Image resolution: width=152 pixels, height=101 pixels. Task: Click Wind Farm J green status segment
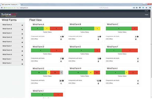pyautogui.click(x=42, y=95)
